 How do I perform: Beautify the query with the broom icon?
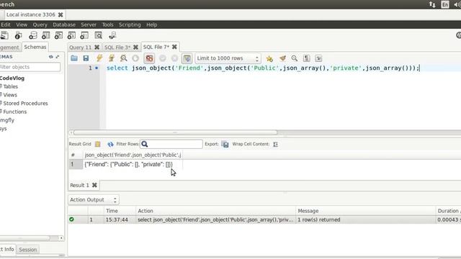tap(282, 58)
